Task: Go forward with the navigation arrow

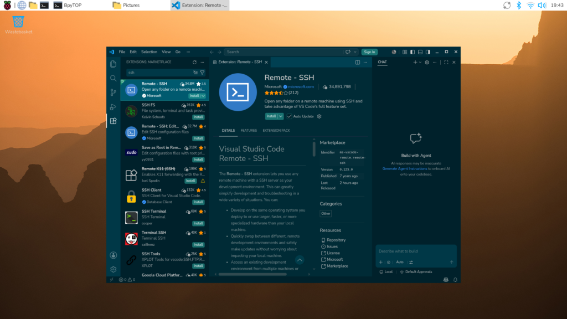Action: (x=219, y=52)
